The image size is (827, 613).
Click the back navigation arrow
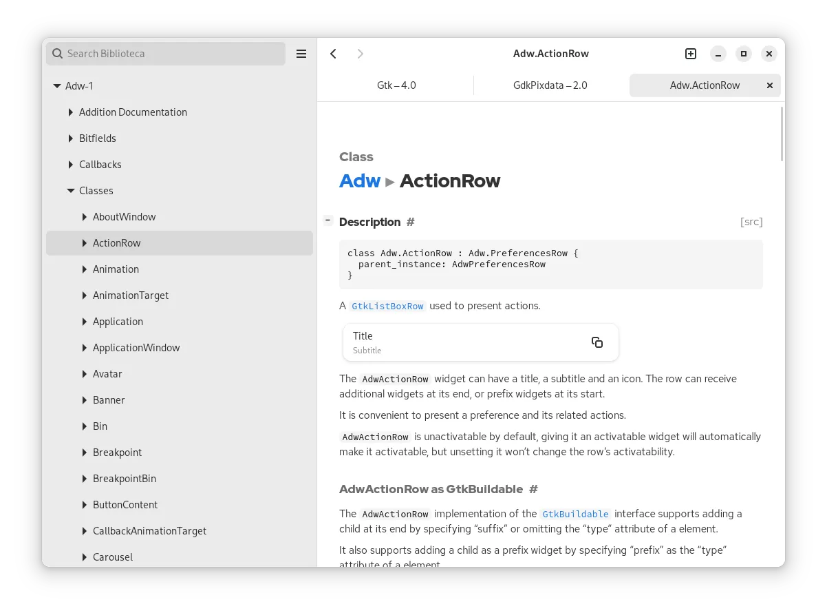click(334, 54)
